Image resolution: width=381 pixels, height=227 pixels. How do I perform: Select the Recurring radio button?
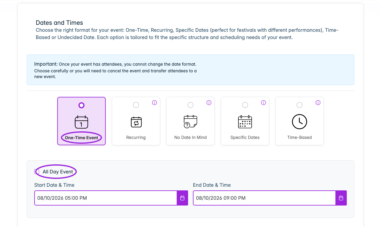tap(136, 105)
